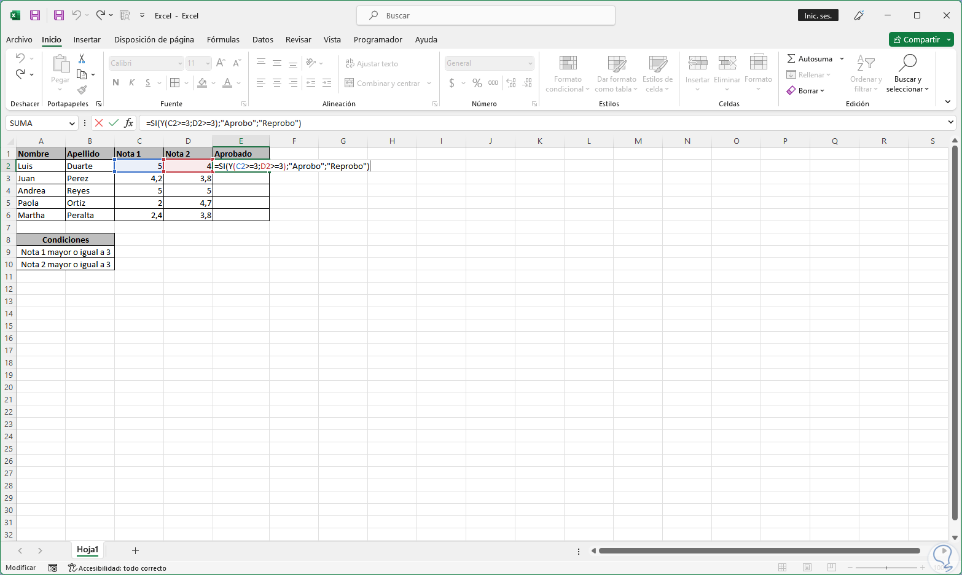Add a new sheet with plus button
Screen dimensions: 962x575
click(135, 550)
